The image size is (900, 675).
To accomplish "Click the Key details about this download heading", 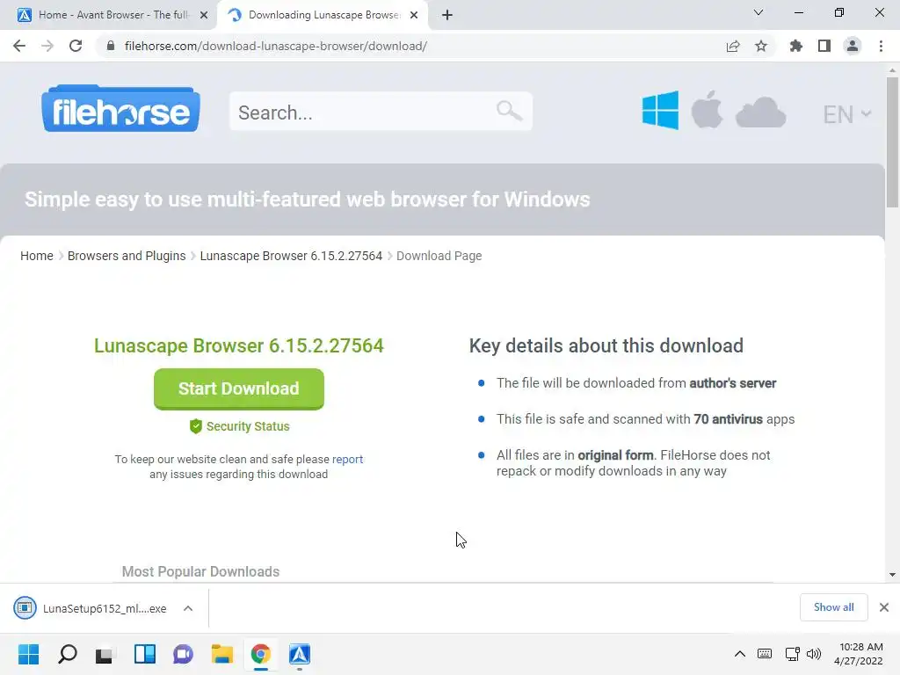I will 606,345.
